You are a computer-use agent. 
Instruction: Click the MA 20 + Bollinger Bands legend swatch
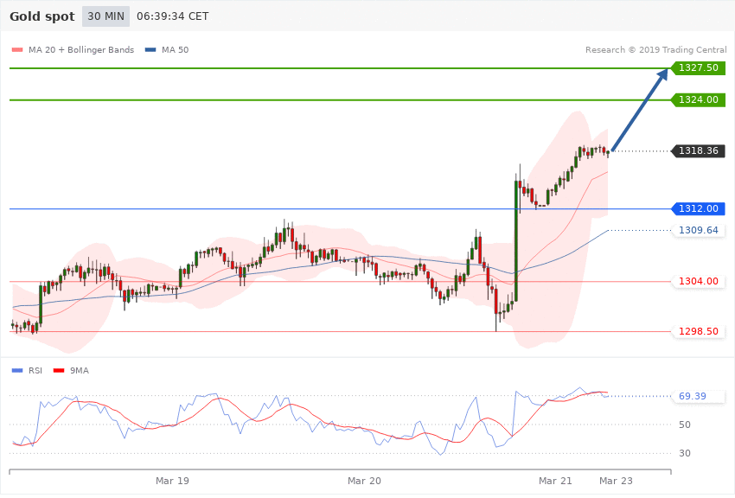pos(17,49)
